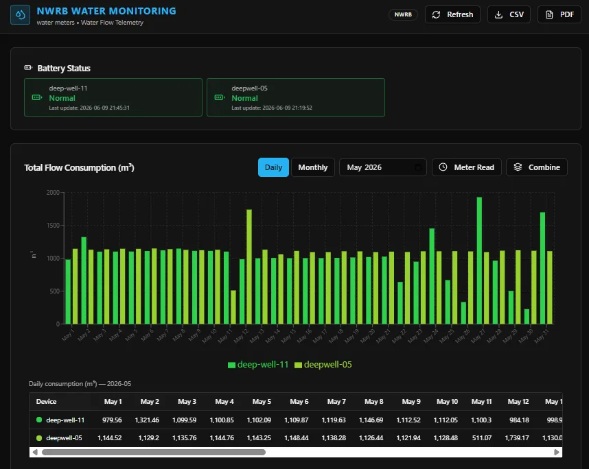Export report as PDF

(x=559, y=14)
